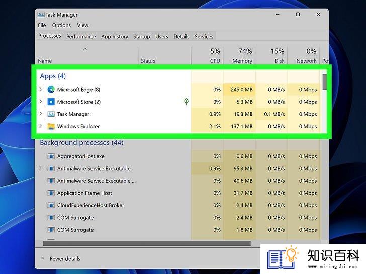Click Microsoft Store's 5.3 MB memory value

(244, 102)
